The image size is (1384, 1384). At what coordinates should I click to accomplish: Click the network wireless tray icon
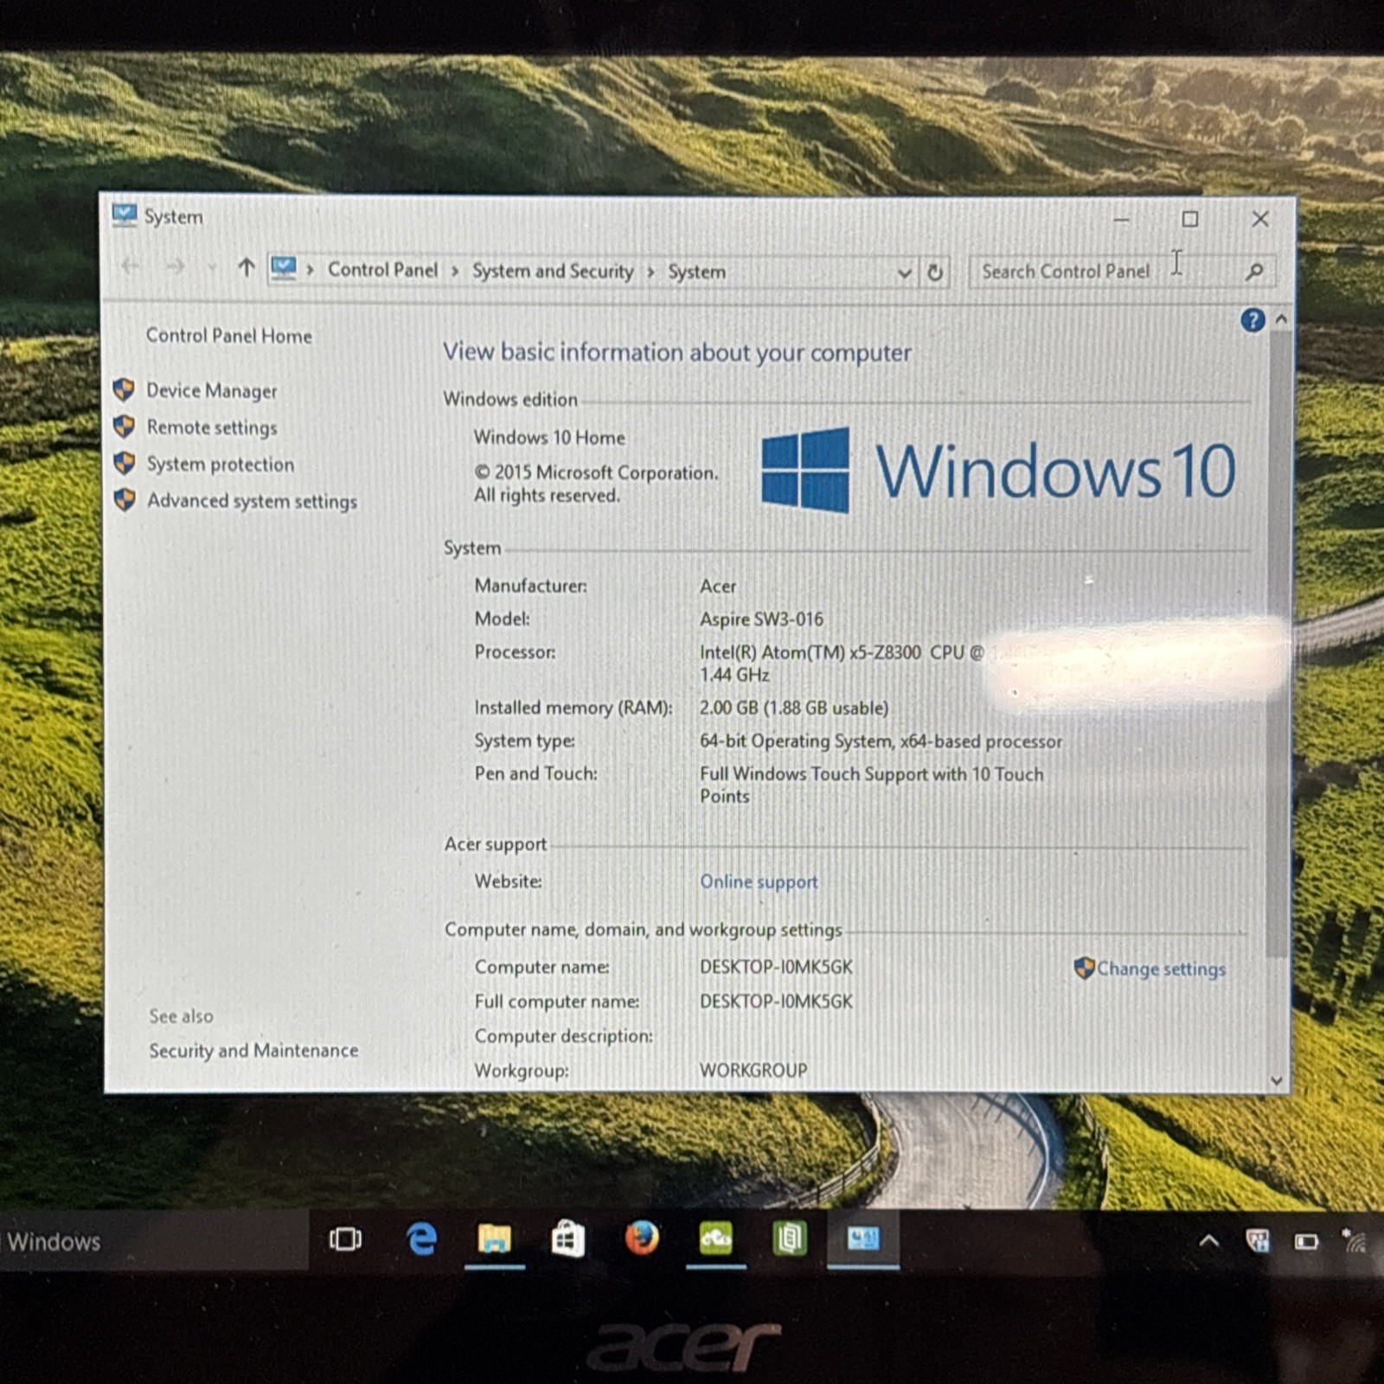(x=1354, y=1241)
